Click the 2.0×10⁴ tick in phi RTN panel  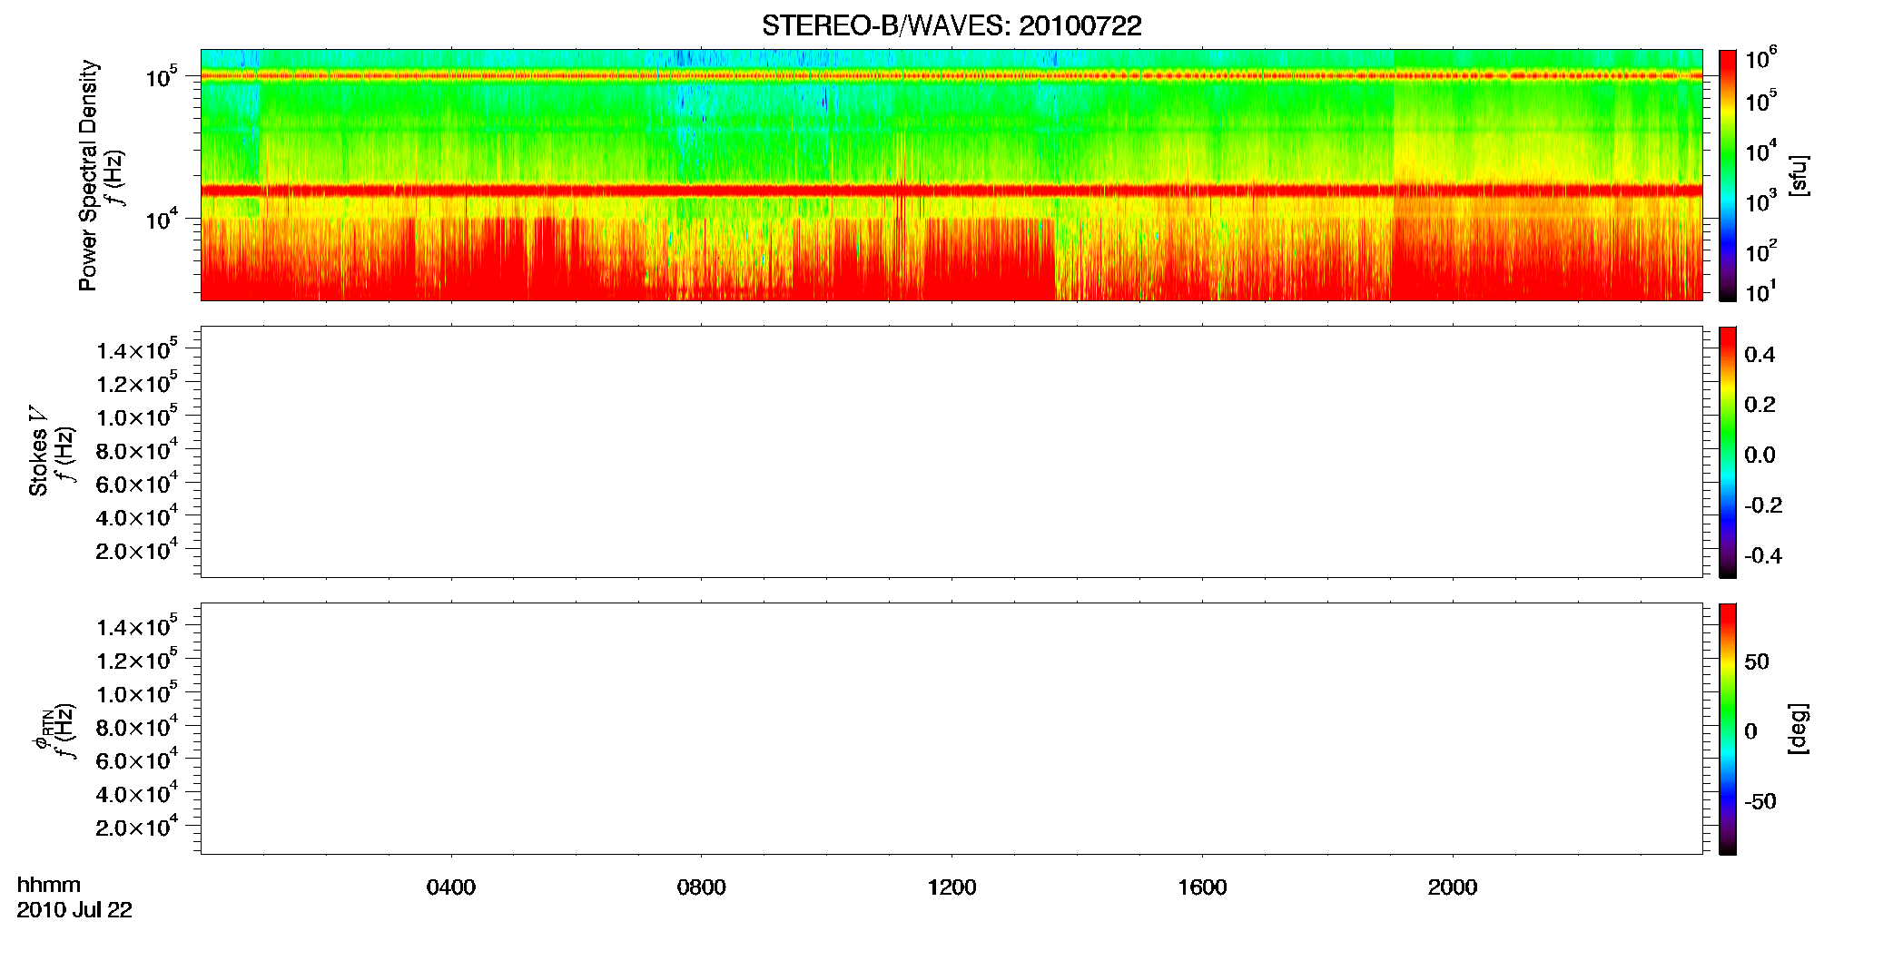coord(137,826)
